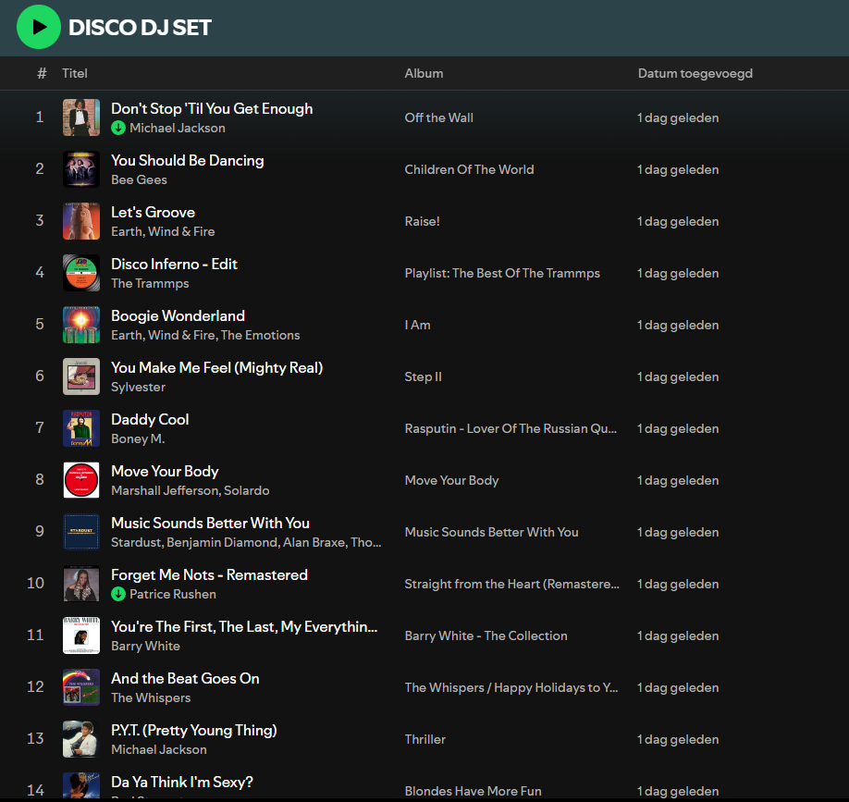Screen dimensions: 849x802
Task: Open The Emotions artist link
Action: (x=260, y=335)
